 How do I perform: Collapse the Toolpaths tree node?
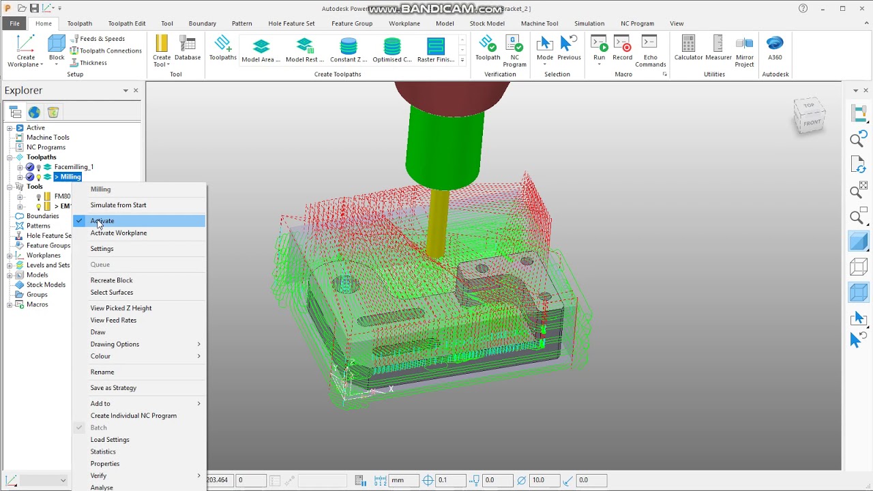click(x=10, y=158)
